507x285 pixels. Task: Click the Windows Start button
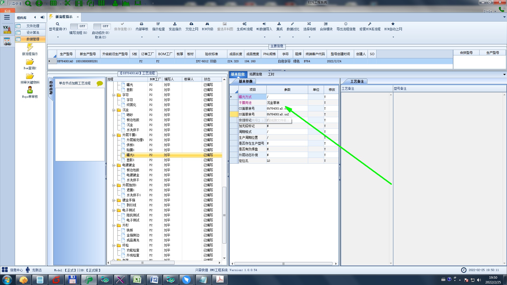click(x=7, y=280)
